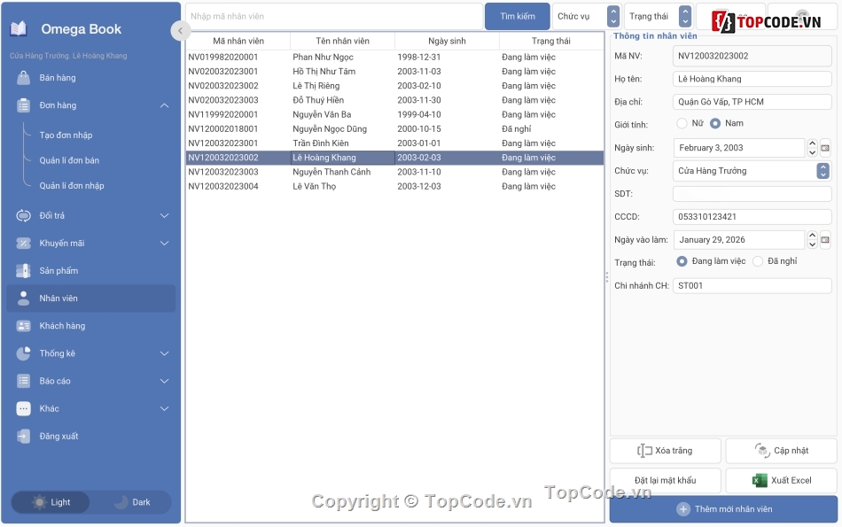Image resolution: width=842 pixels, height=527 pixels.
Task: Click the Khách hàng ID card icon
Action: 23,326
